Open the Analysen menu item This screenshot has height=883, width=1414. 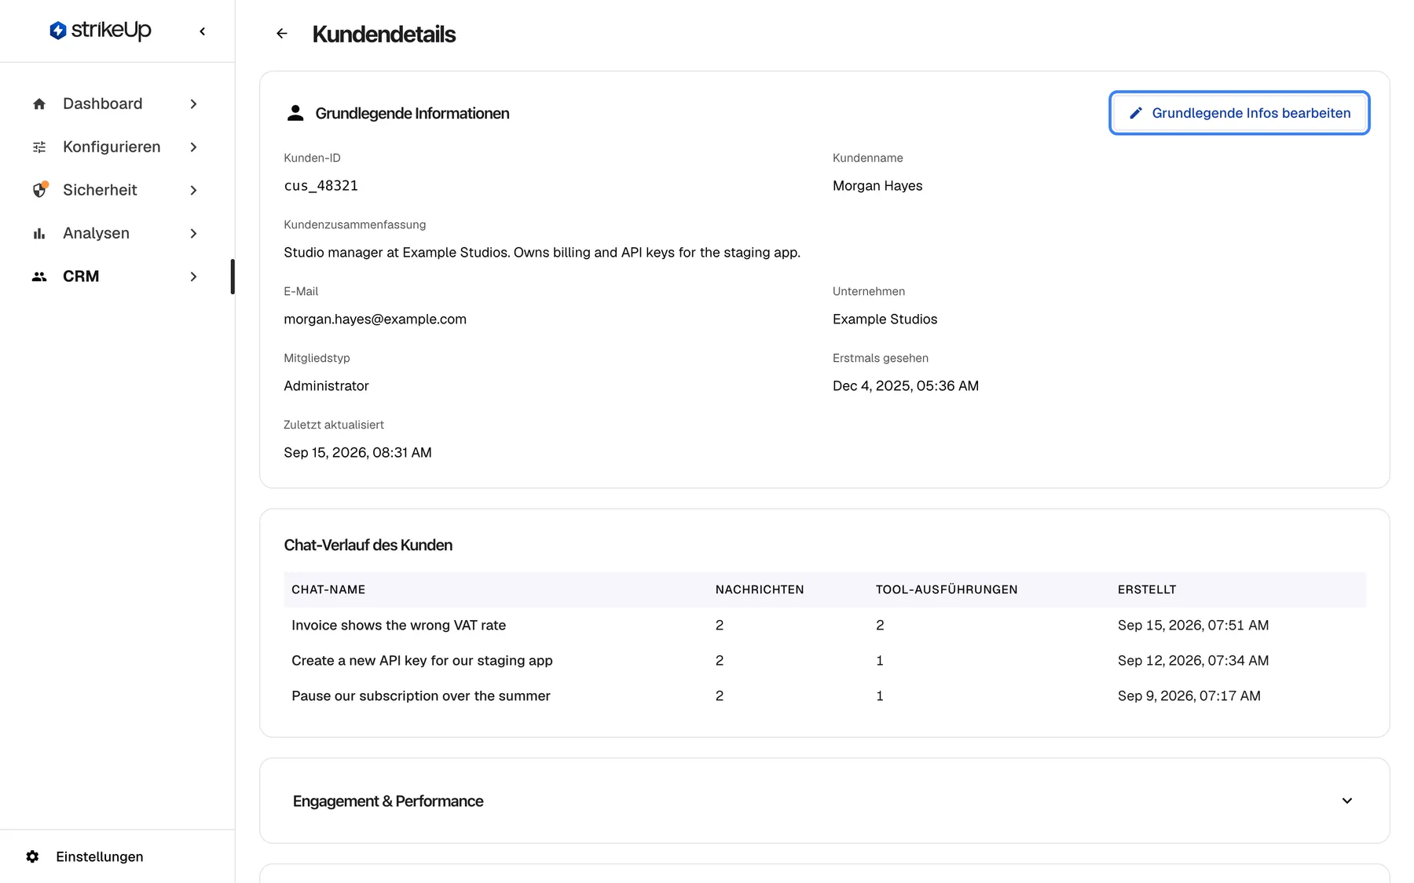pos(116,233)
